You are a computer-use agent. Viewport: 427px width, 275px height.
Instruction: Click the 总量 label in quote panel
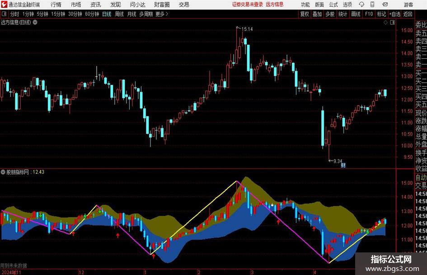pyautogui.click(x=421, y=137)
